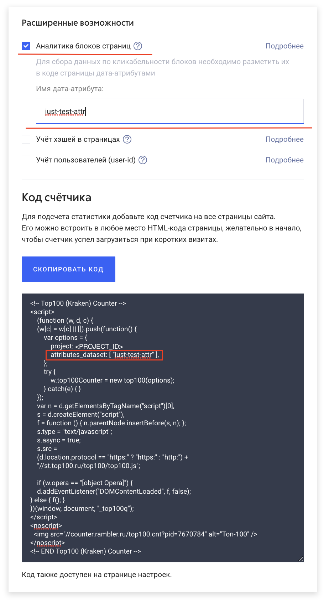Open Подробнее link for Аналитика блоков страниц
The image size is (324, 602).
pyautogui.click(x=284, y=46)
